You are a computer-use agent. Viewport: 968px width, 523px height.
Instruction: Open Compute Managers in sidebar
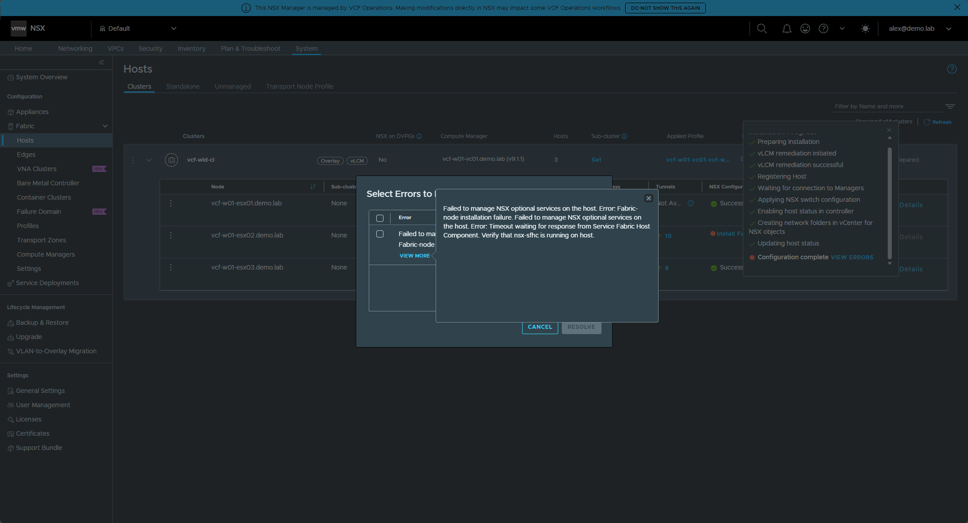(46, 254)
